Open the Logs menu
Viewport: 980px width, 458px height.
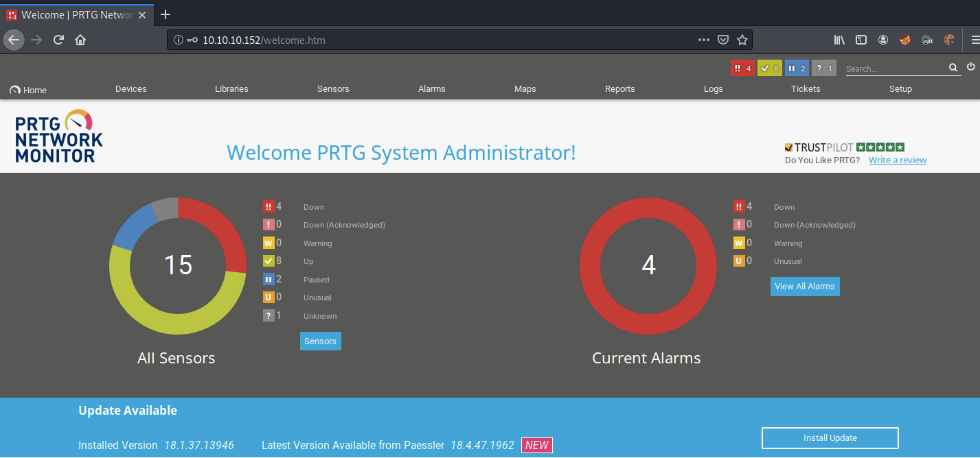(x=714, y=89)
